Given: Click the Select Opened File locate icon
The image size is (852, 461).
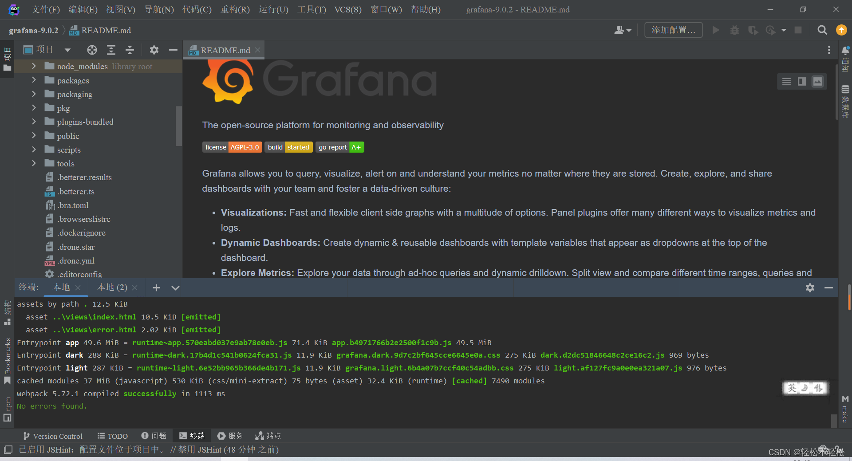Looking at the screenshot, I should (92, 50).
